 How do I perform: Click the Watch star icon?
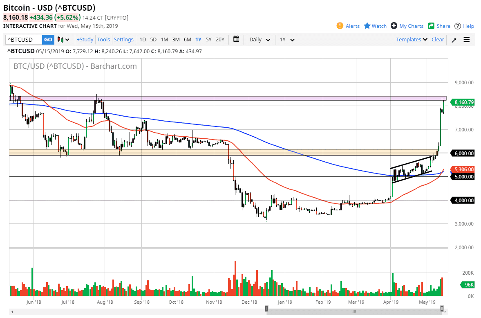coord(367,26)
